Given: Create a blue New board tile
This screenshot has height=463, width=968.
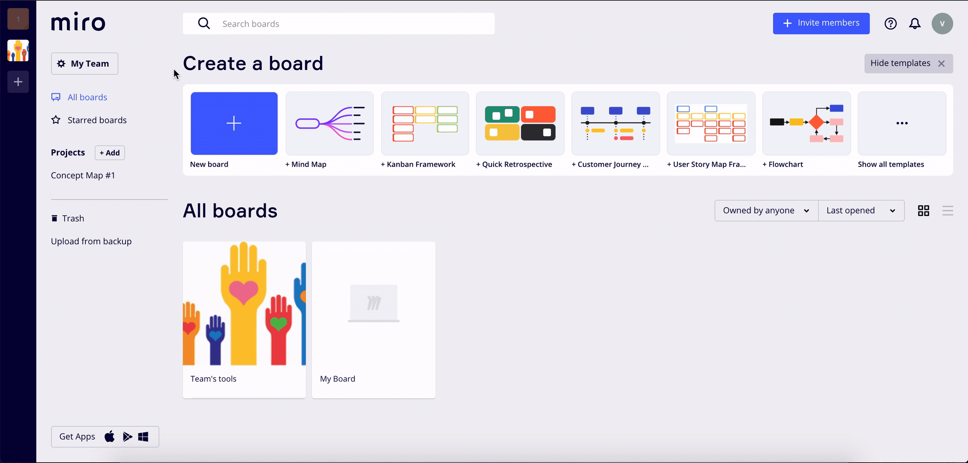Looking at the screenshot, I should tap(234, 123).
